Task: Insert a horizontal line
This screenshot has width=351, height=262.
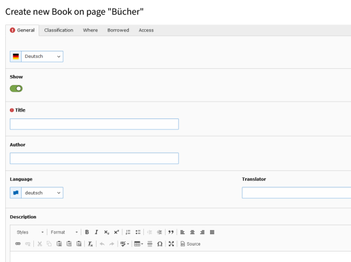Action: (150, 244)
